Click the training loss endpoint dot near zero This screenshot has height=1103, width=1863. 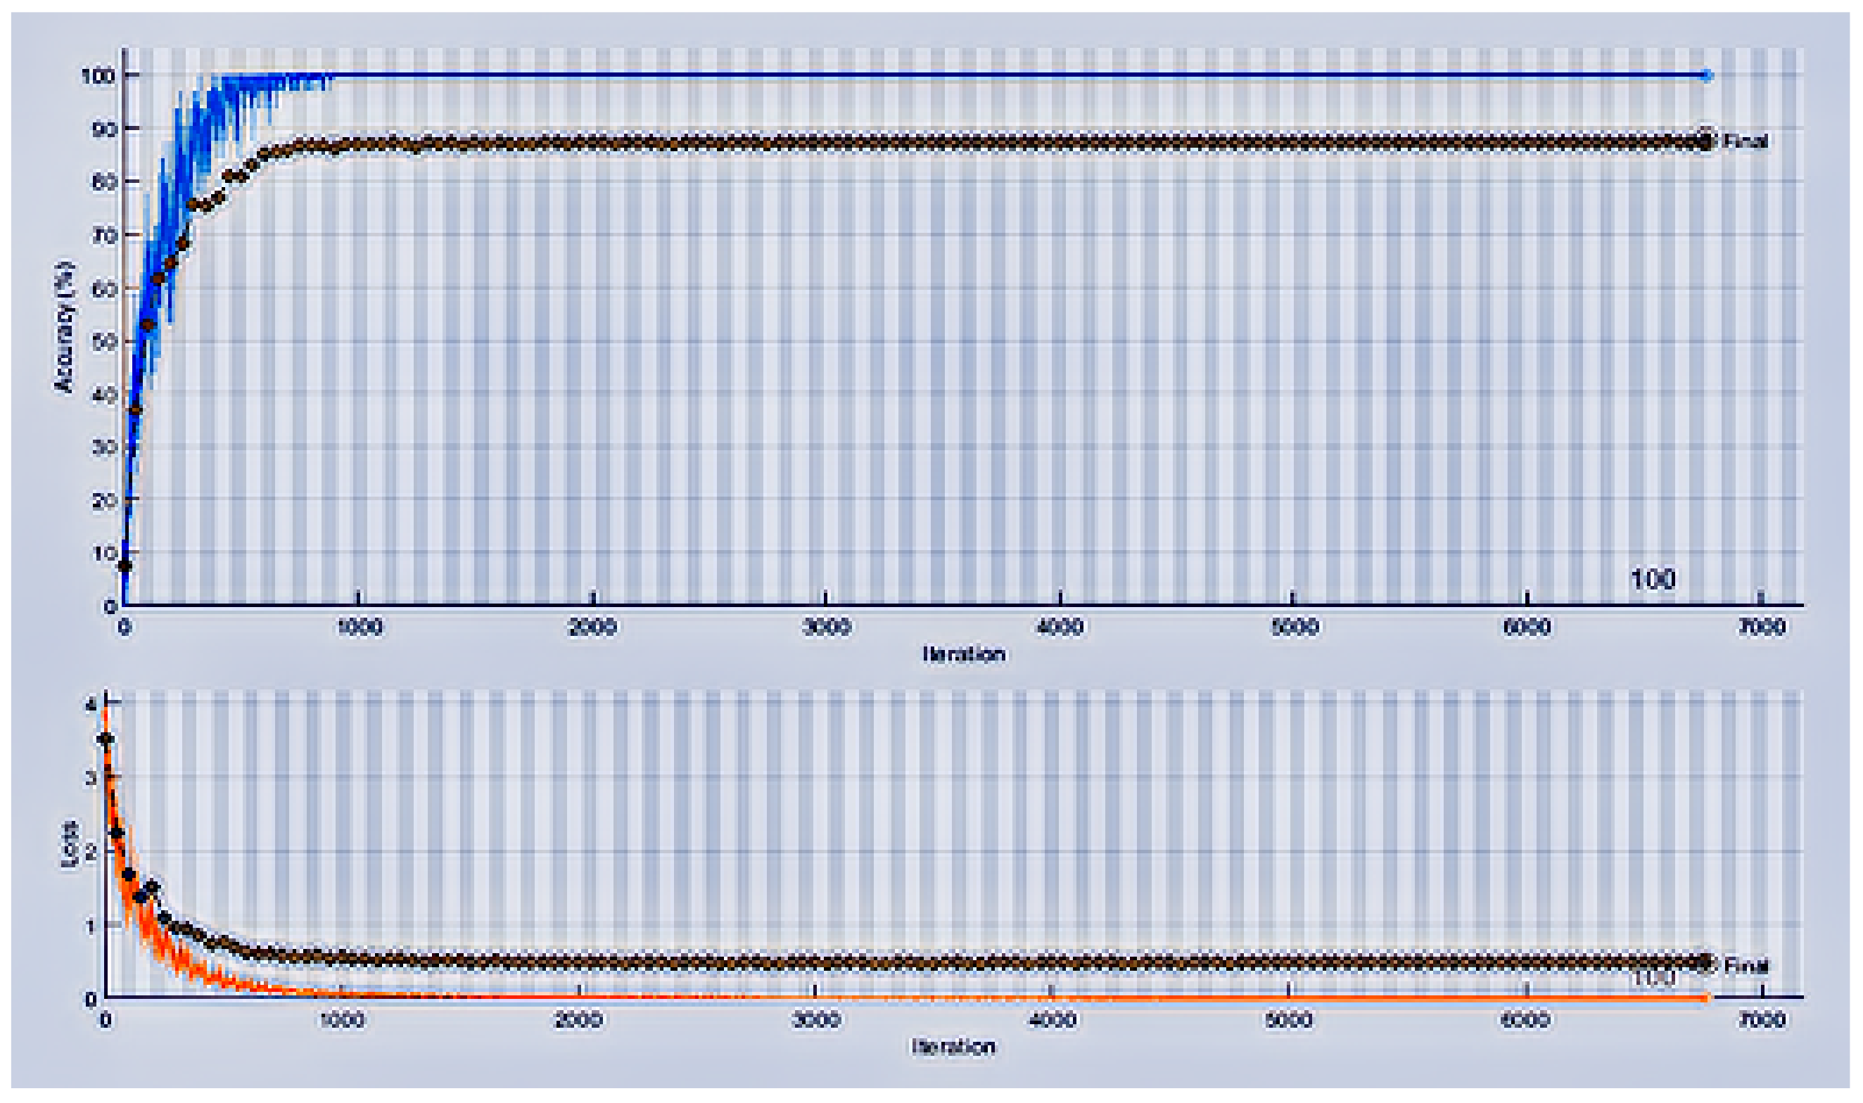(1705, 998)
